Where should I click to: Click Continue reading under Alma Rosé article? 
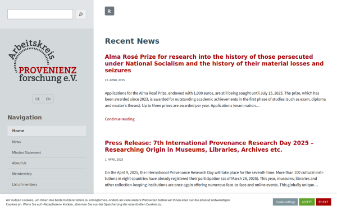click(120, 119)
